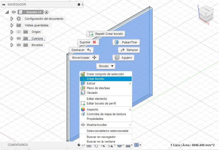The height and width of the screenshot is (150, 219).
Task: Click Editar elemento
Action: (x=106, y=99)
